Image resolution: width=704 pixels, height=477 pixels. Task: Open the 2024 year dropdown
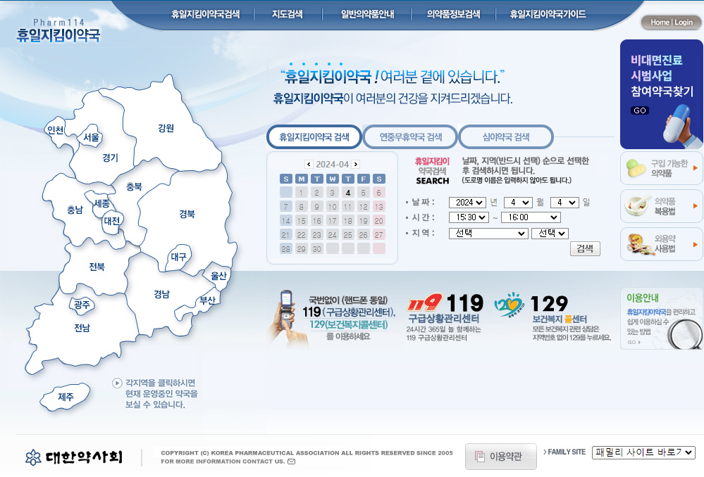tap(467, 203)
